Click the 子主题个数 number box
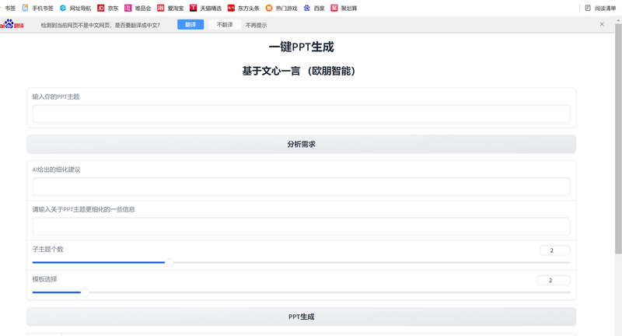622x336 pixels. (x=555, y=250)
